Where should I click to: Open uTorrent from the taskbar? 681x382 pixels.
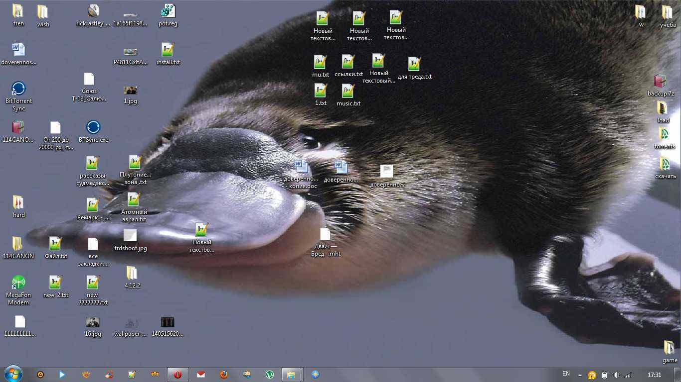coord(270,375)
